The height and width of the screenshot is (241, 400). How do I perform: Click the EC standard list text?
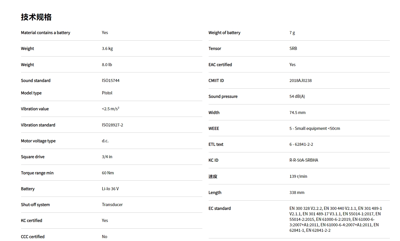pos(335,219)
